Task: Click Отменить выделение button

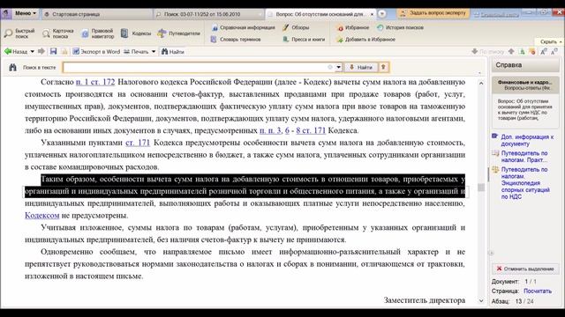Action: tap(524, 269)
